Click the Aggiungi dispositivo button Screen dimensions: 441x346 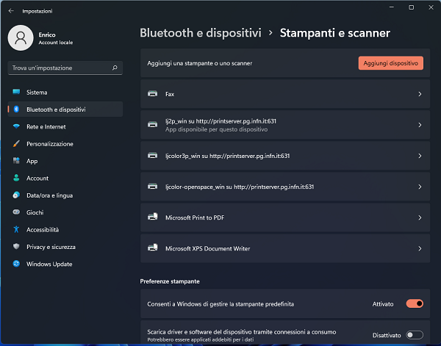coord(391,63)
